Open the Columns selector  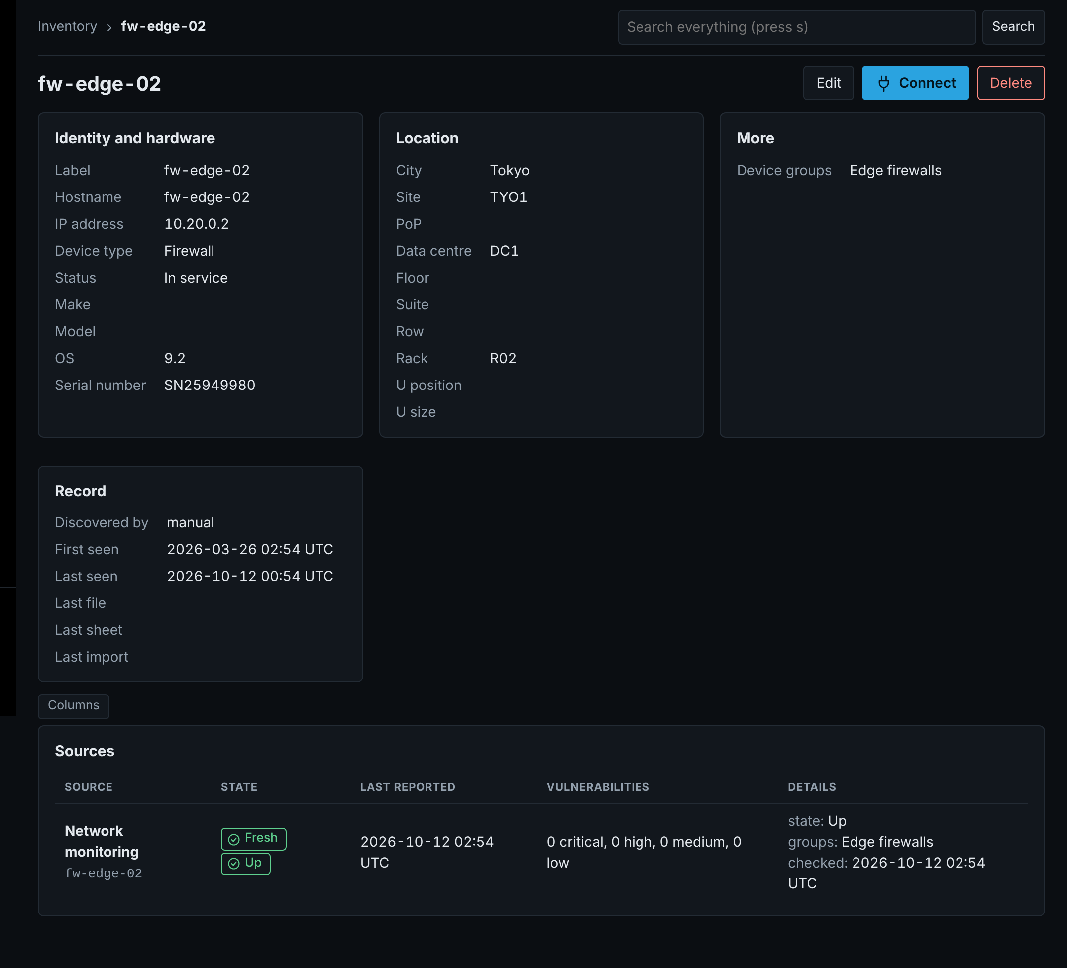(x=74, y=706)
